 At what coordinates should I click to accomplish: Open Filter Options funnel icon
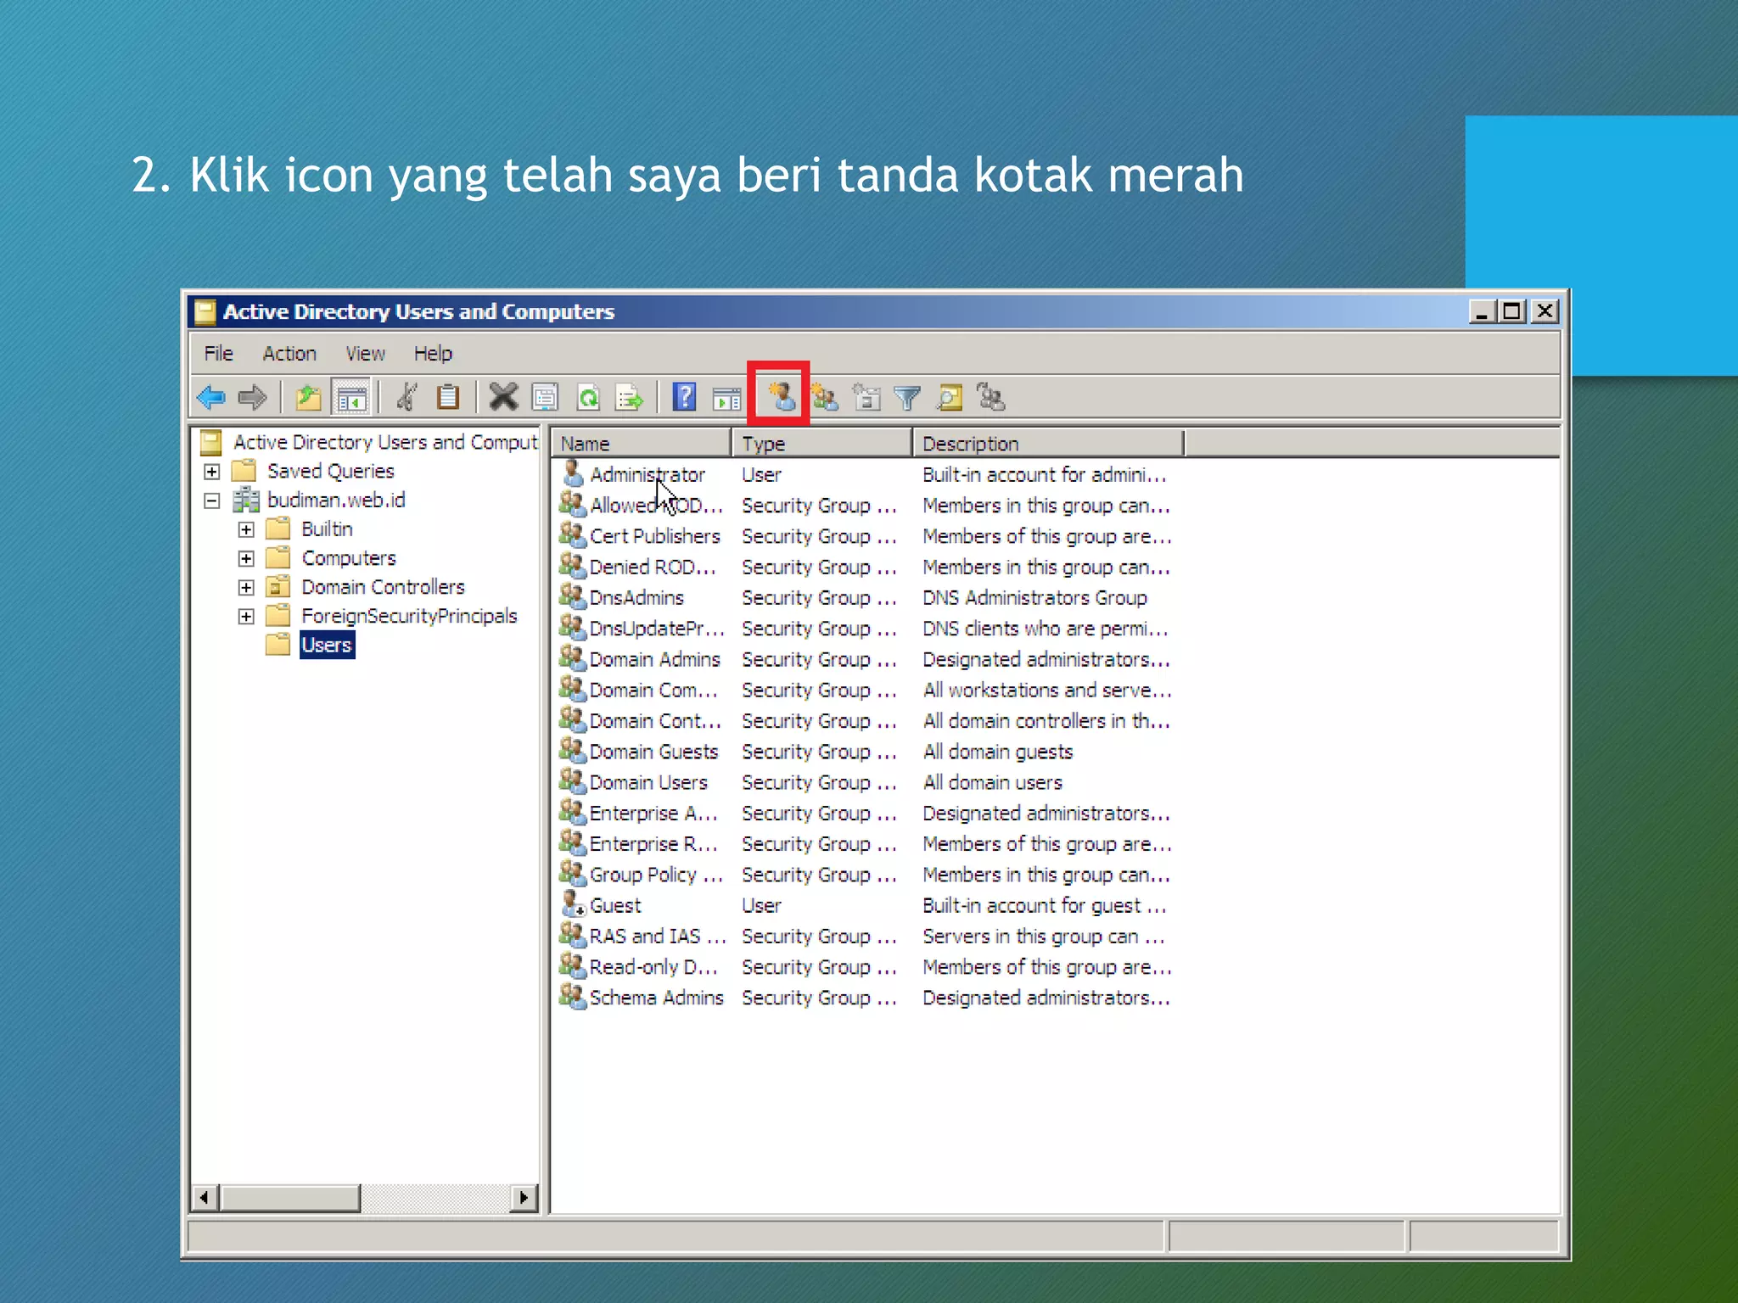(x=907, y=397)
